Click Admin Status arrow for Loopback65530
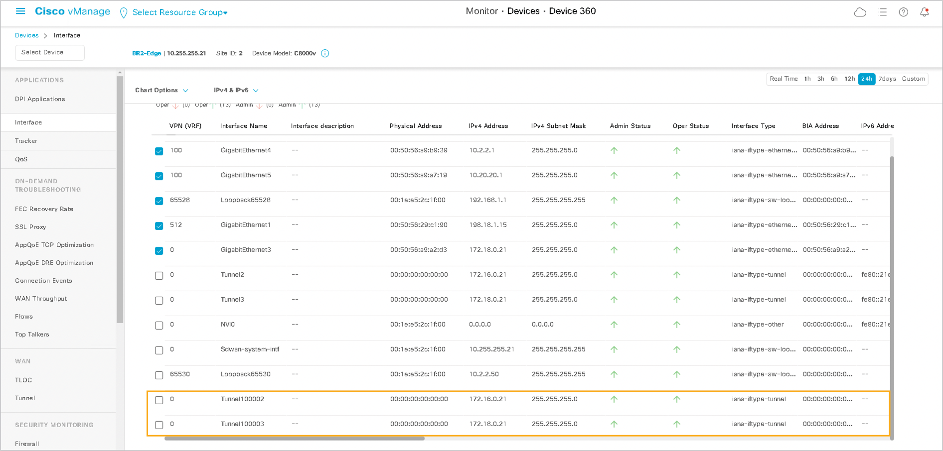Image resolution: width=943 pixels, height=451 pixels. click(614, 374)
